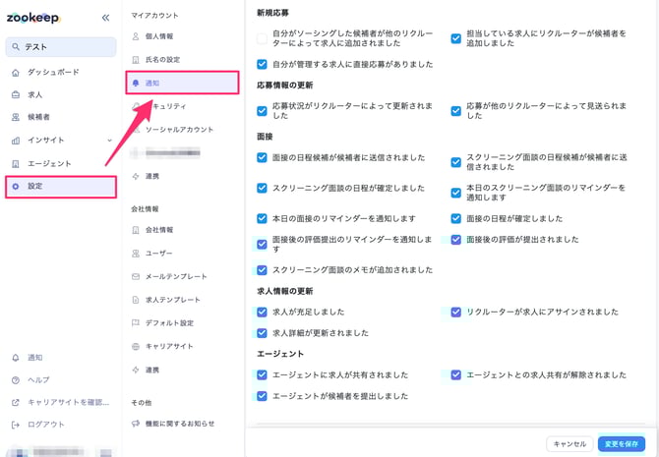Collapse the sidebar with the double chevron
This screenshot has height=457, width=659.
pyautogui.click(x=105, y=18)
